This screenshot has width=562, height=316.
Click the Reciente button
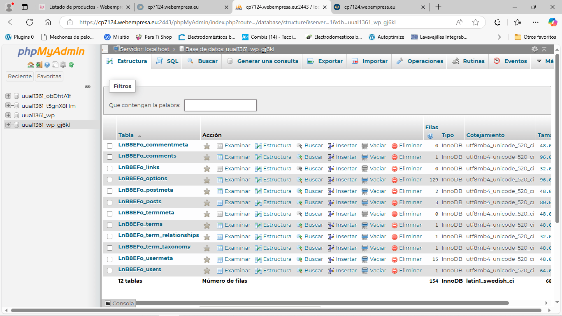pos(20,76)
